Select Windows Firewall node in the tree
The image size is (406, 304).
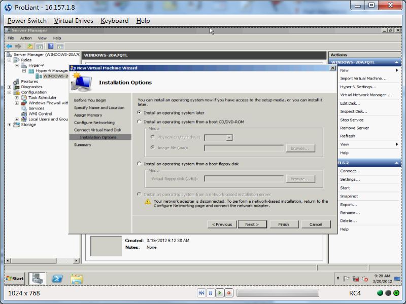(48, 103)
